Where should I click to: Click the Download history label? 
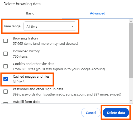pyautogui.click(x=26, y=51)
